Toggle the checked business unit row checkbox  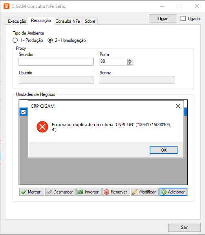pyautogui.click(x=24, y=112)
